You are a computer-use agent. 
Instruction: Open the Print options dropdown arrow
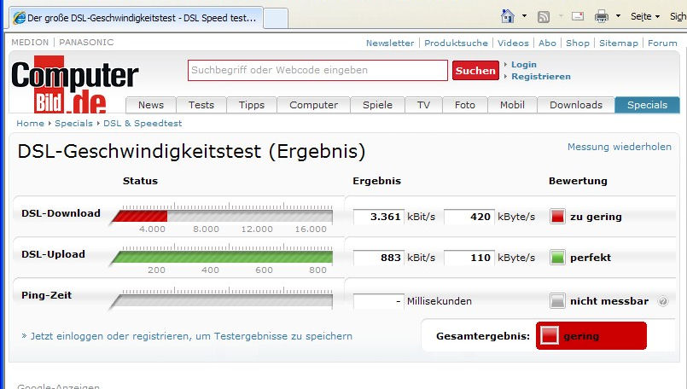coord(616,17)
